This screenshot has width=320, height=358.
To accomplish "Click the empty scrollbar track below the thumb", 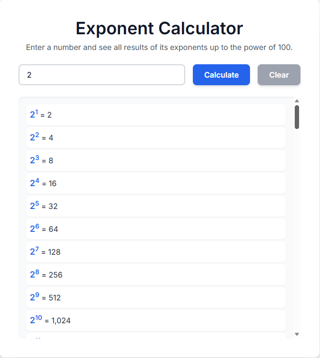I will pyautogui.click(x=297, y=229).
